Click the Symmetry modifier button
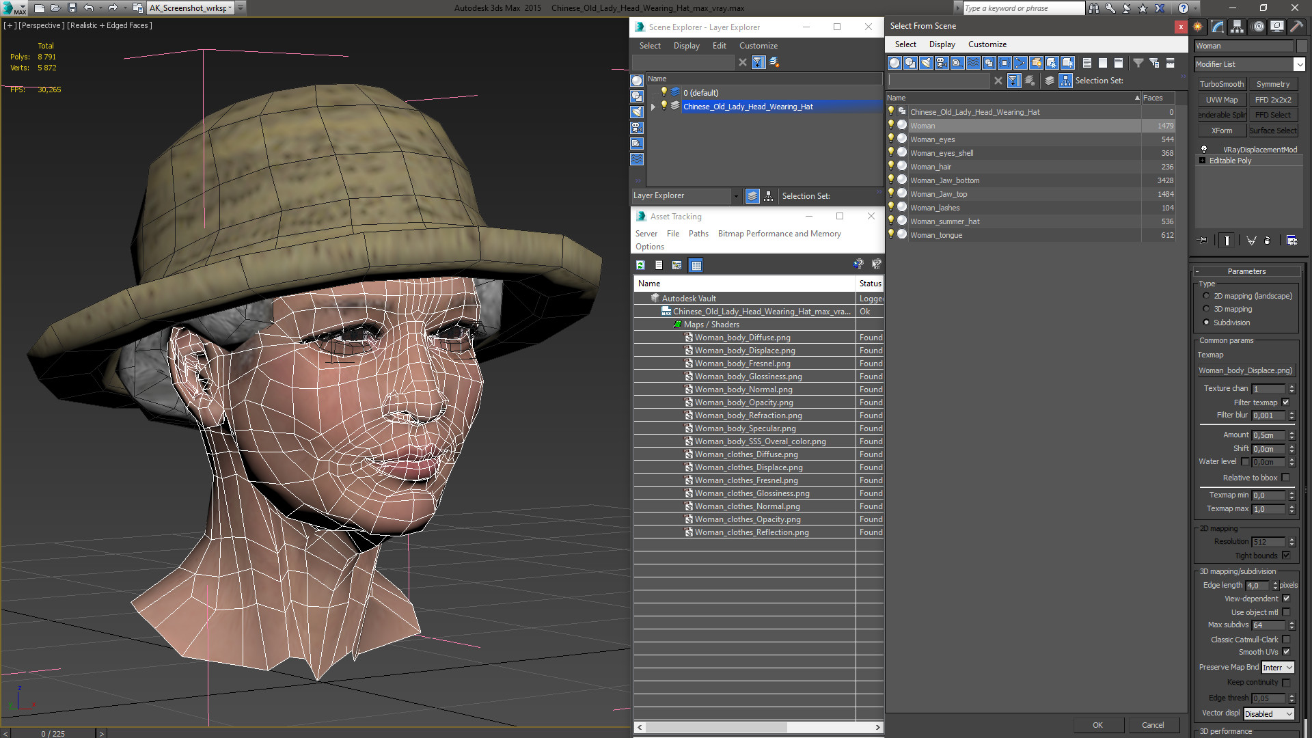Viewport: 1312px width, 738px height. pos(1273,84)
